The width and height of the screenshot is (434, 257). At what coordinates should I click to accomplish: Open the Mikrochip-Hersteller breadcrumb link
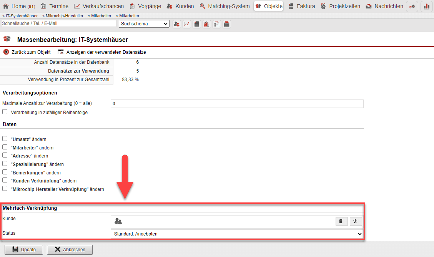point(65,16)
